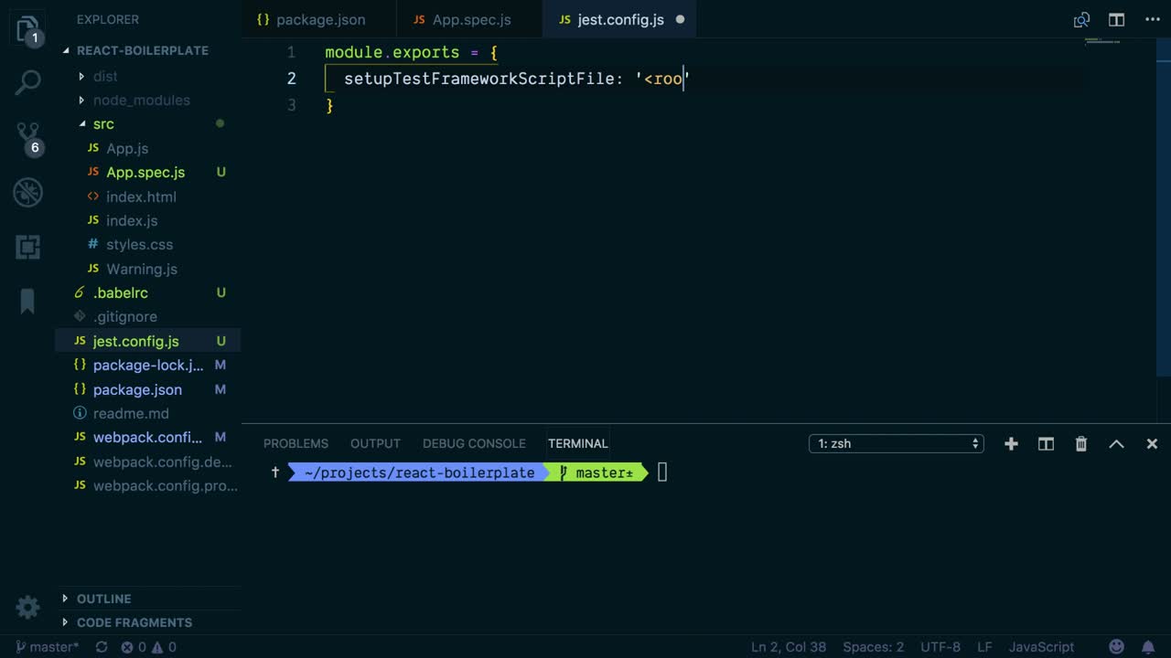This screenshot has height=658, width=1171.
Task: Open the Source Control view
Action: (27, 137)
